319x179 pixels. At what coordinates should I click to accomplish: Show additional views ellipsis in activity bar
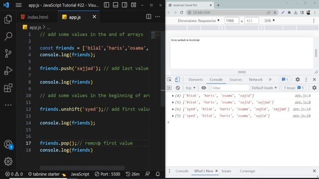click(x=8, y=105)
